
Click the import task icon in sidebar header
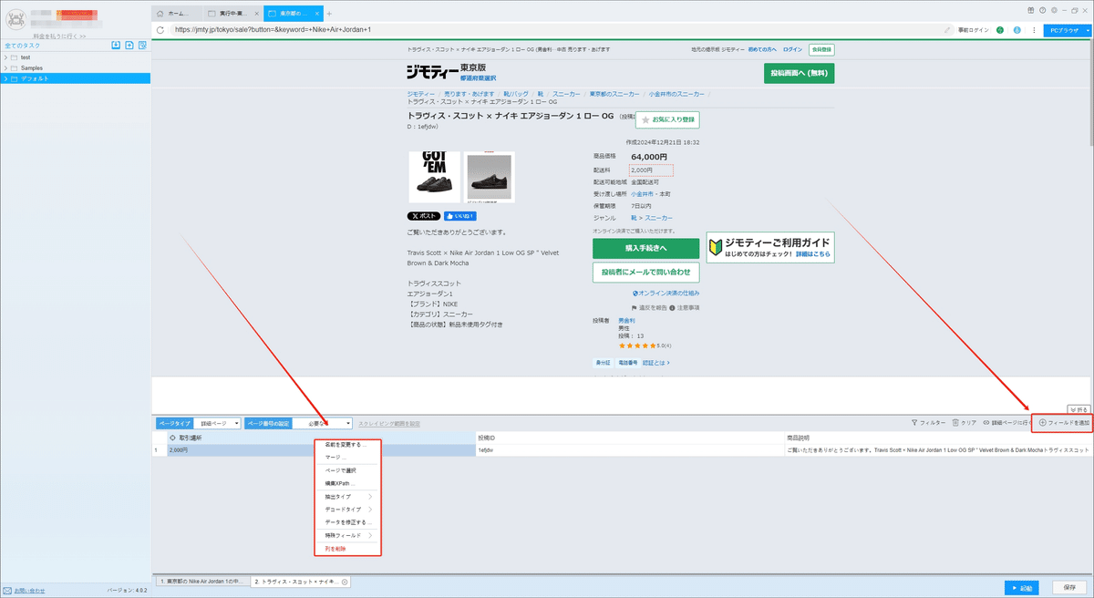point(116,45)
